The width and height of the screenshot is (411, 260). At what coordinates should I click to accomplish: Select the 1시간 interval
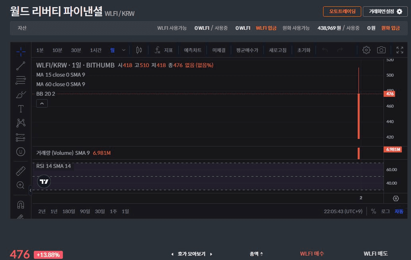95,50
